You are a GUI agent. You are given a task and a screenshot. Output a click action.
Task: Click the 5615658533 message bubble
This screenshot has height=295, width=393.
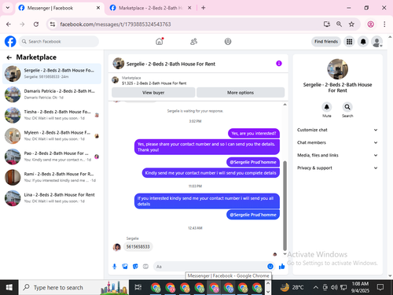tap(138, 247)
